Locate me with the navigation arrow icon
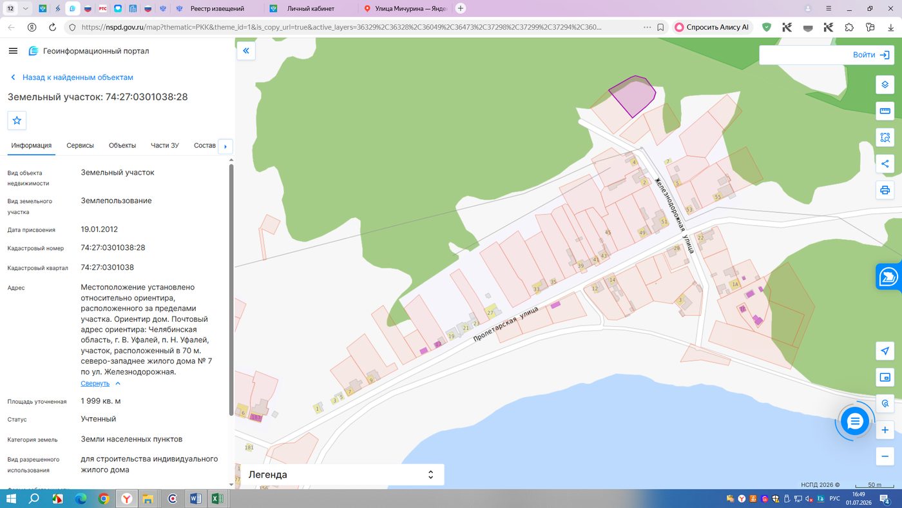 point(885,351)
